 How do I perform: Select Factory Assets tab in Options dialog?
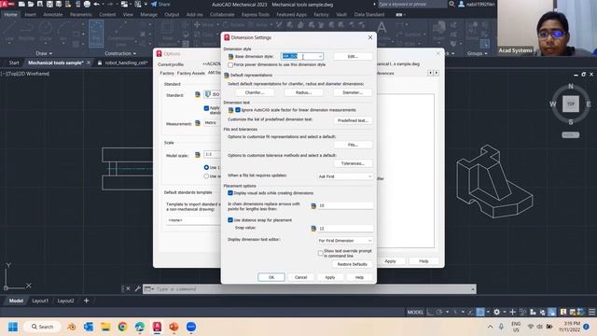tap(190, 73)
